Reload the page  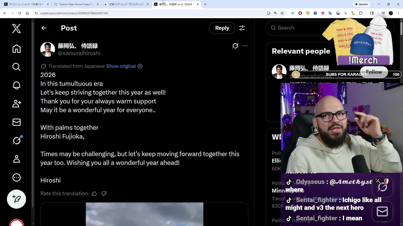click(x=20, y=13)
